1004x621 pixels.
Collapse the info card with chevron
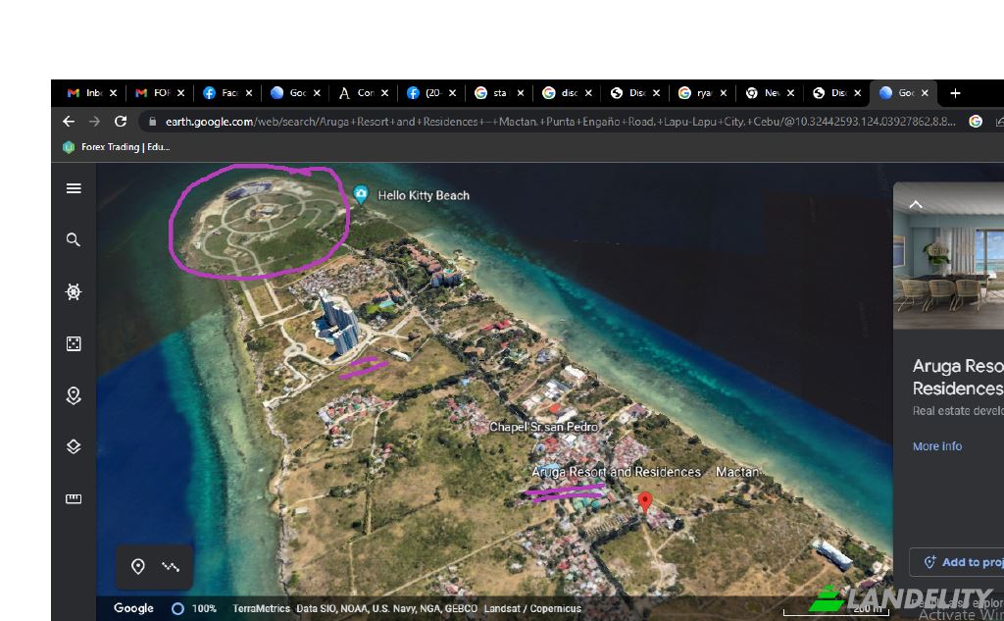(x=916, y=204)
